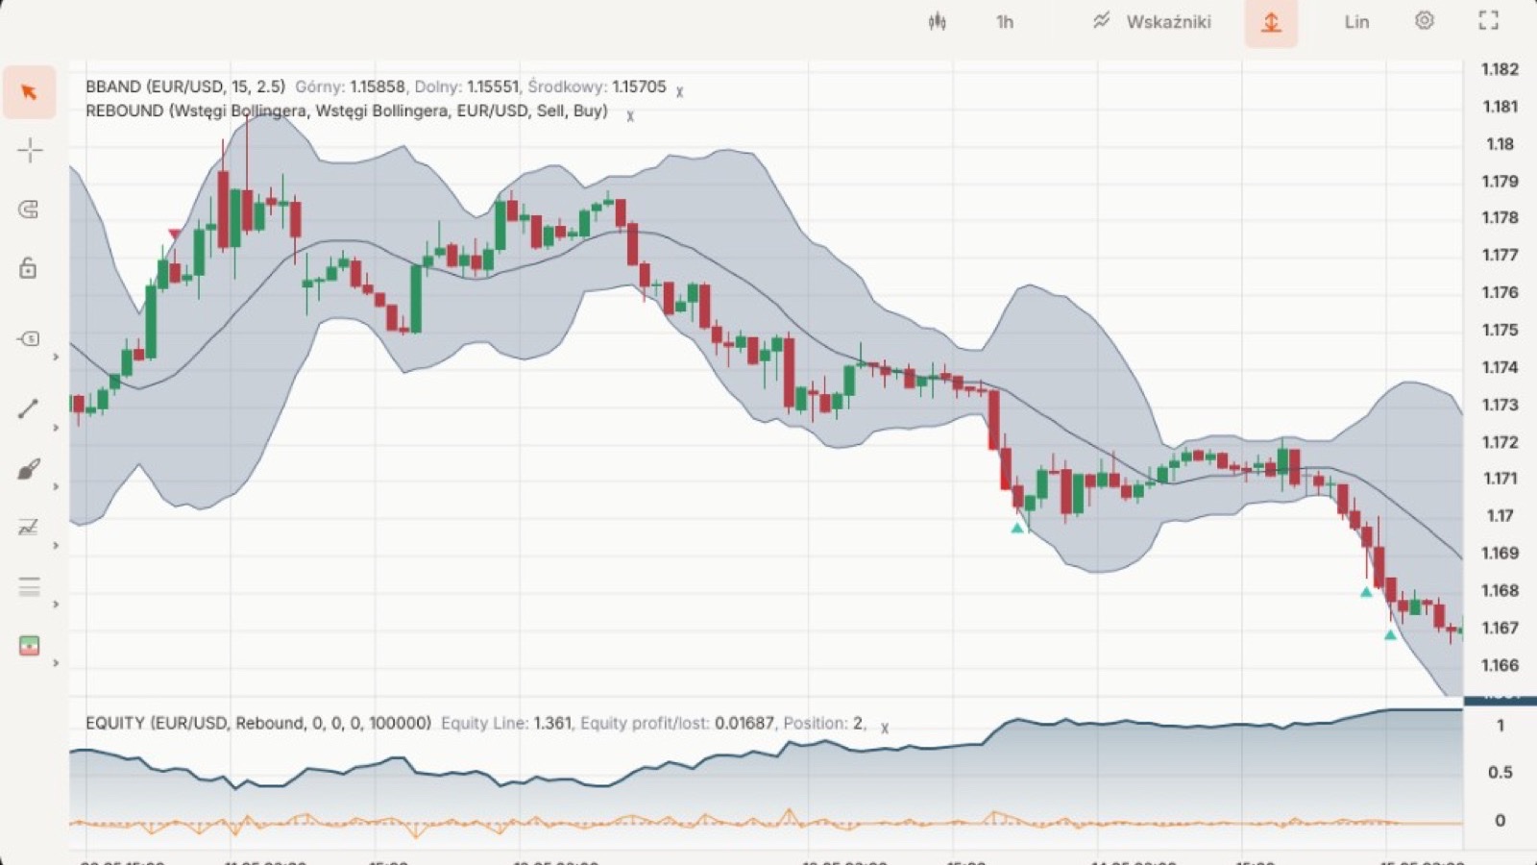Enter fullscreen chart mode
This screenshot has height=865, width=1537.
click(x=1488, y=20)
